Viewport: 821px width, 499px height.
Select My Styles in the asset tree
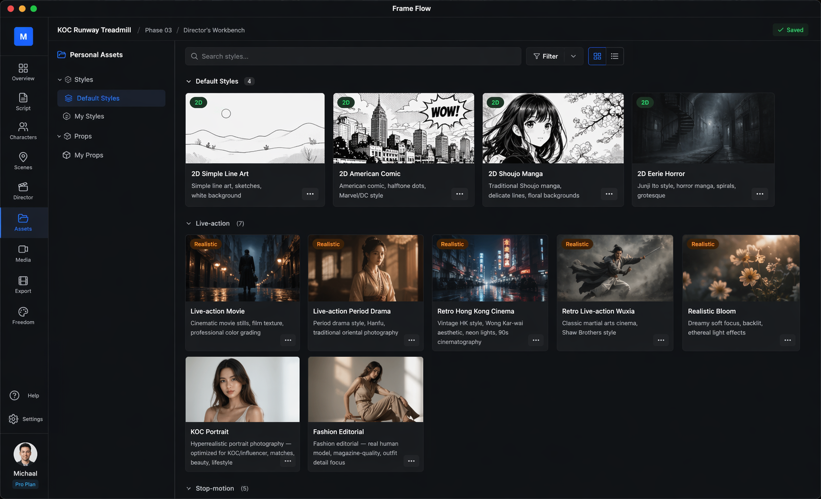[x=89, y=116]
